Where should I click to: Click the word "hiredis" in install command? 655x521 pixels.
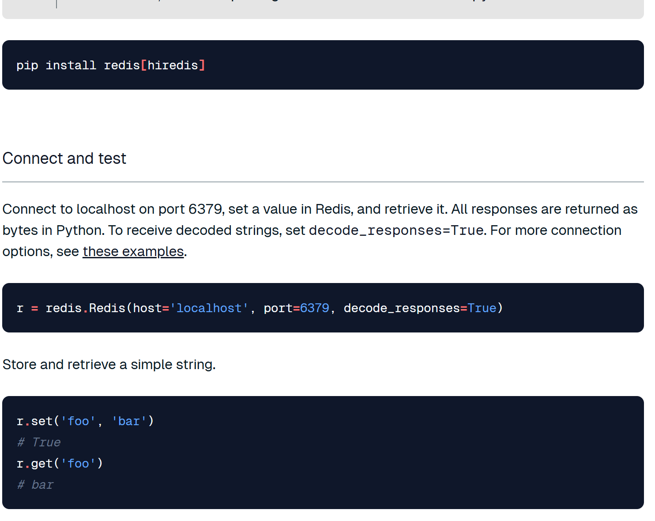click(x=173, y=65)
